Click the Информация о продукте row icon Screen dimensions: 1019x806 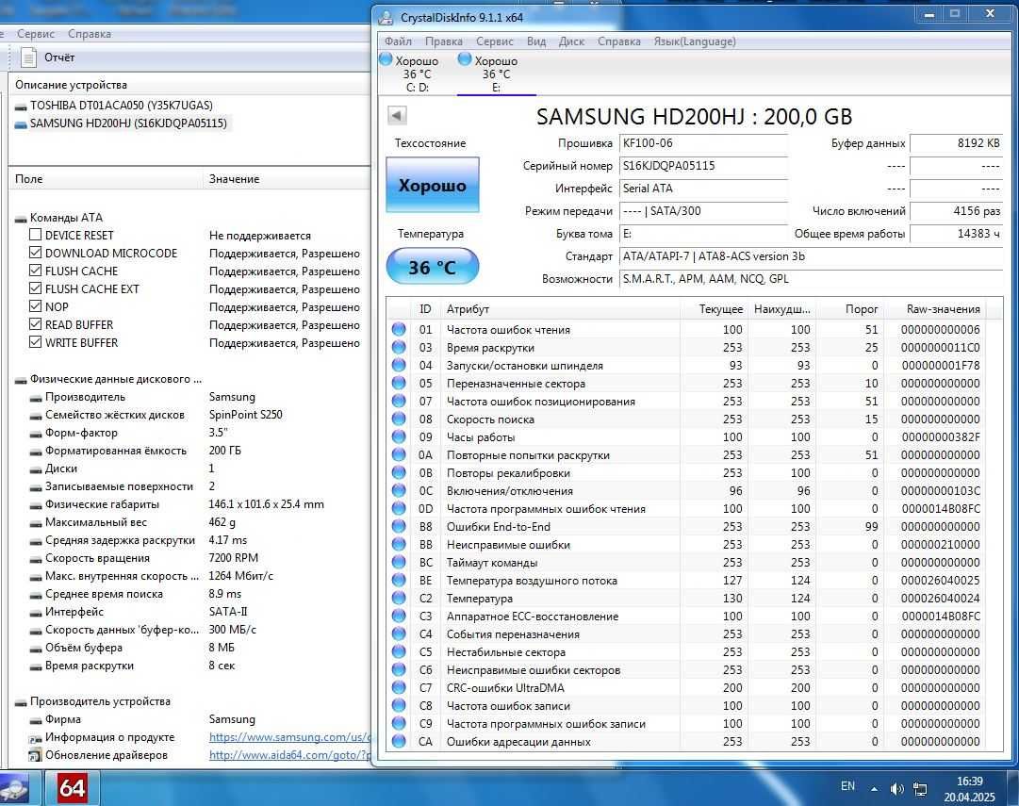(35, 738)
